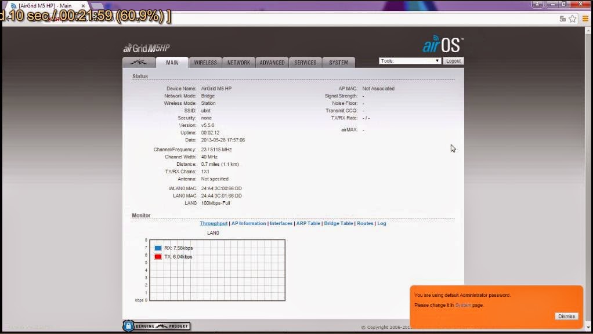The height and width of the screenshot is (334, 593).
Task: Open the Routes link
Action: [365, 223]
